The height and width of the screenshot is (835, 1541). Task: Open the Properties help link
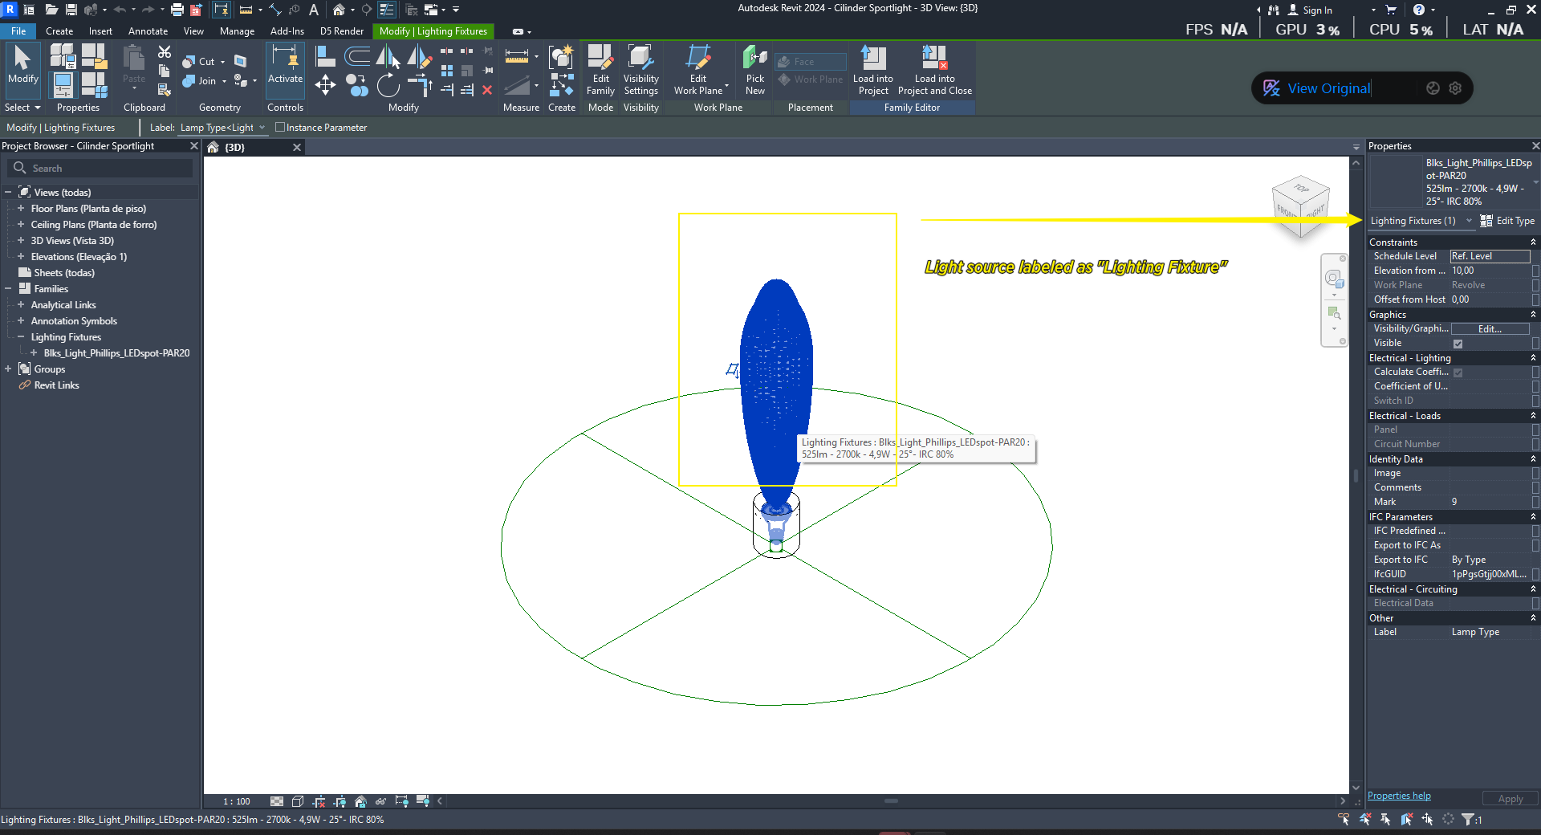tap(1399, 796)
